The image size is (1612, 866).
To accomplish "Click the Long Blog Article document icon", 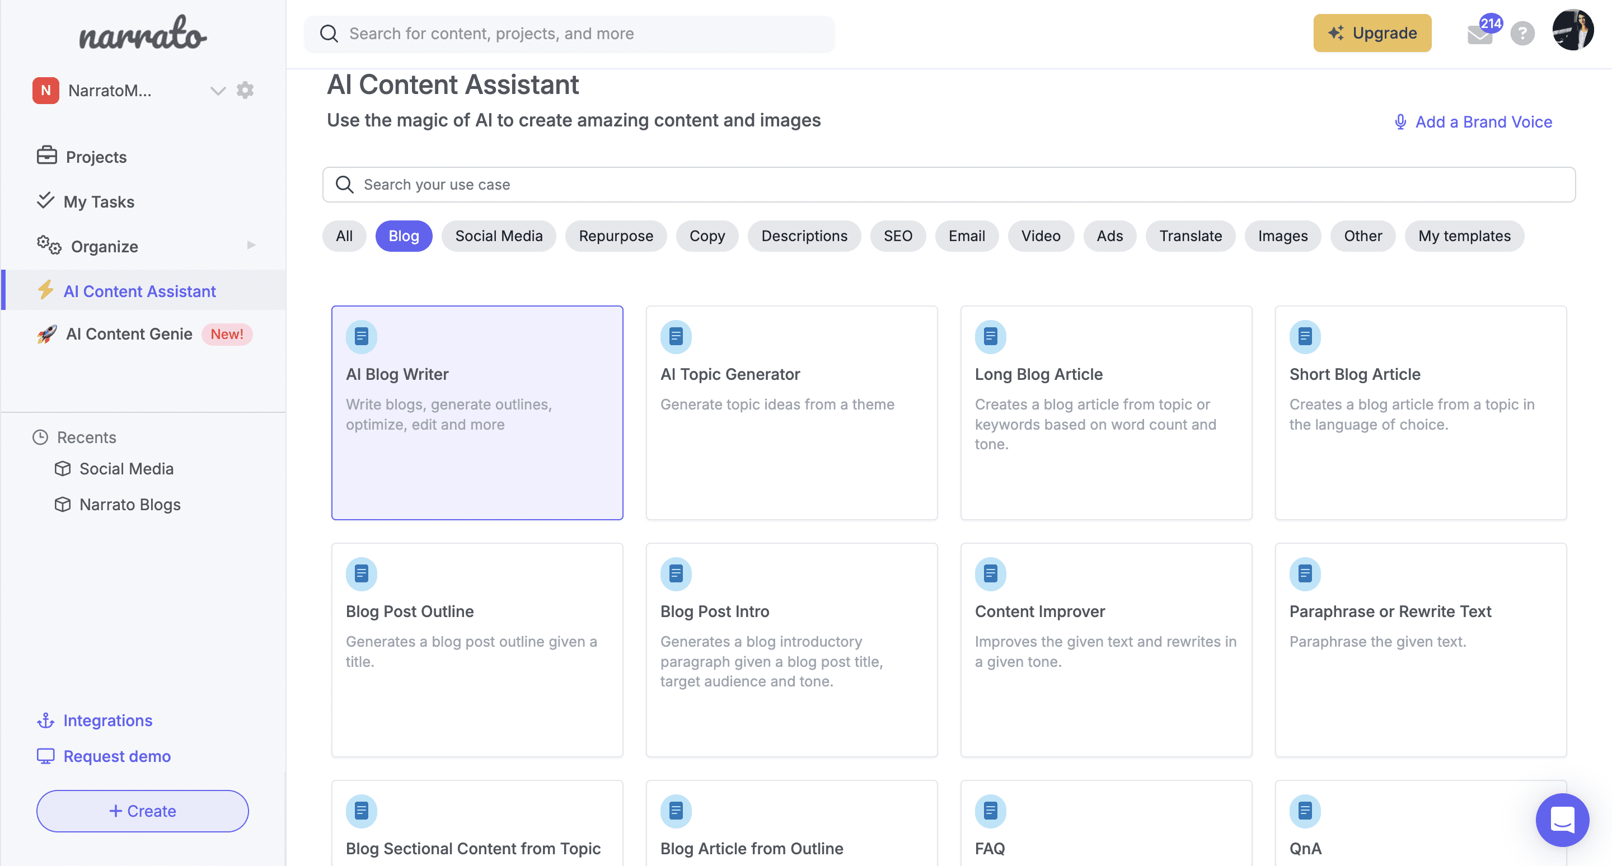I will (x=991, y=336).
